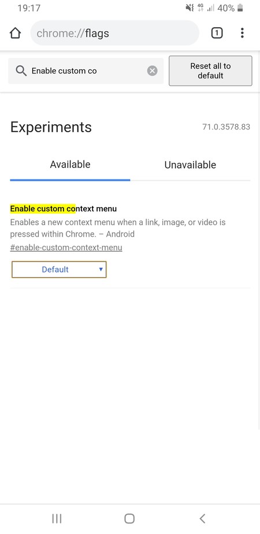The width and height of the screenshot is (260, 534).
Task: Tap the muted vibrate status icon
Action: point(190,8)
